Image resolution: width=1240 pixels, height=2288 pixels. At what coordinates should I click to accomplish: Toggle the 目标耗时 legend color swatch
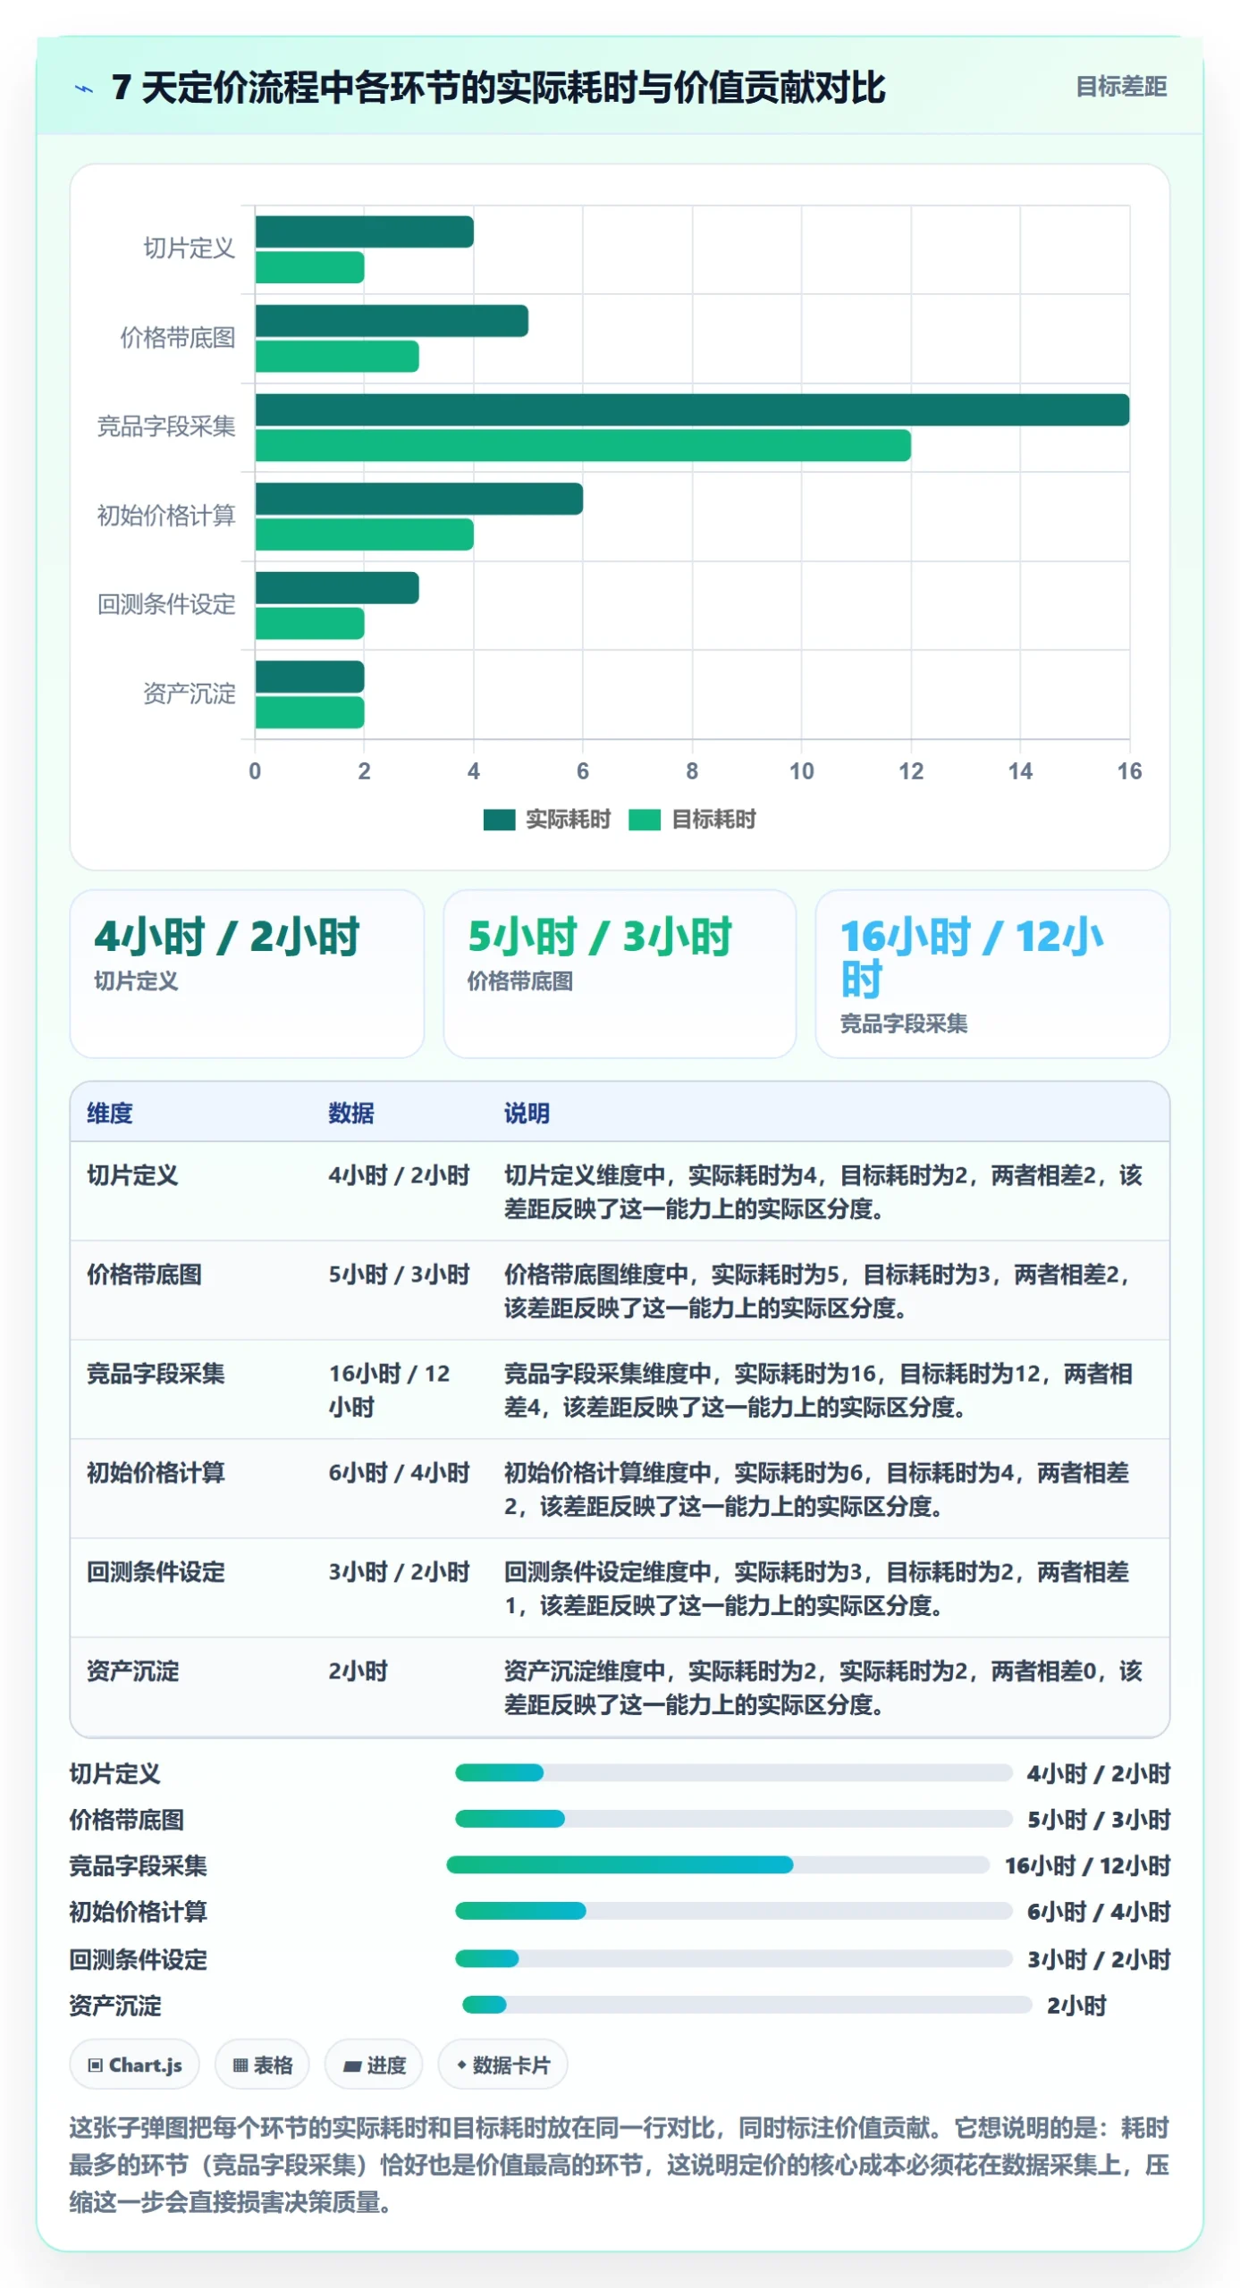[x=644, y=820]
